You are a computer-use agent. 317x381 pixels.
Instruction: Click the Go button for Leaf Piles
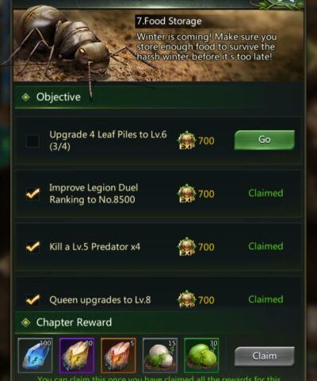265,140
